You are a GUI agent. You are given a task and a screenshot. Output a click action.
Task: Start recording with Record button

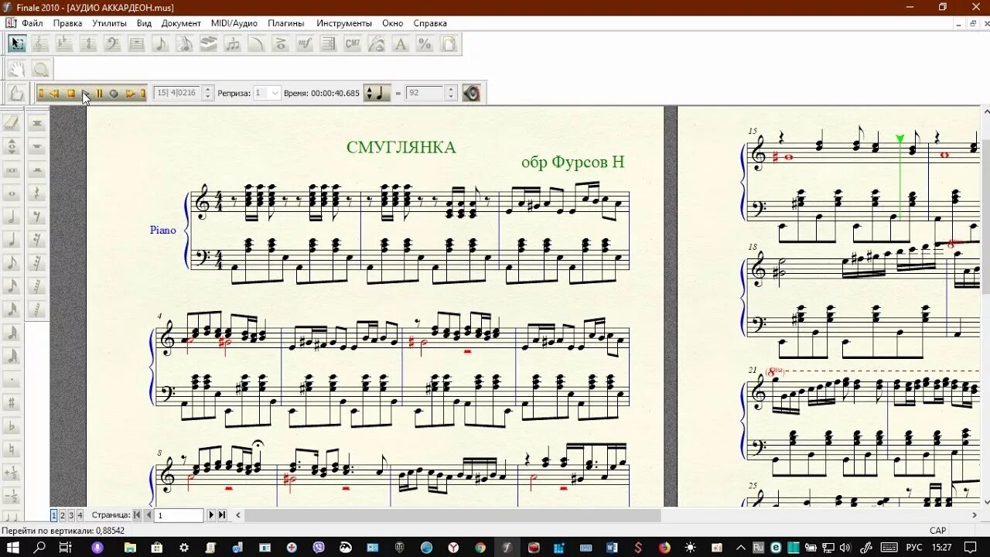pos(114,94)
